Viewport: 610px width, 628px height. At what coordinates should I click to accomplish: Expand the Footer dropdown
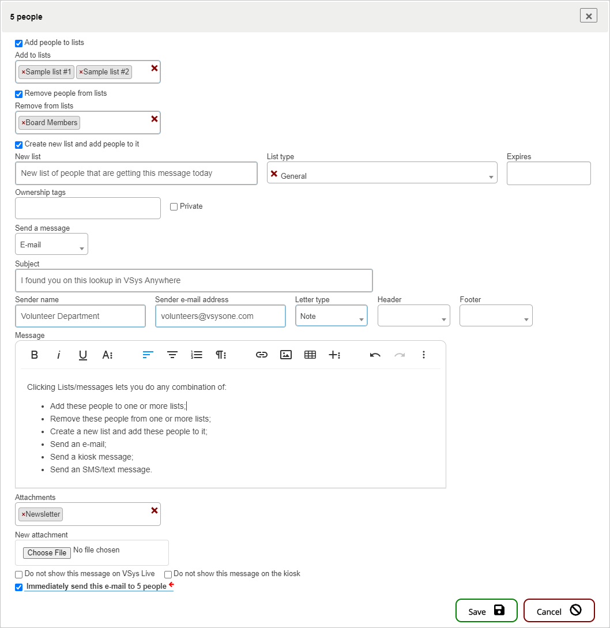[496, 316]
